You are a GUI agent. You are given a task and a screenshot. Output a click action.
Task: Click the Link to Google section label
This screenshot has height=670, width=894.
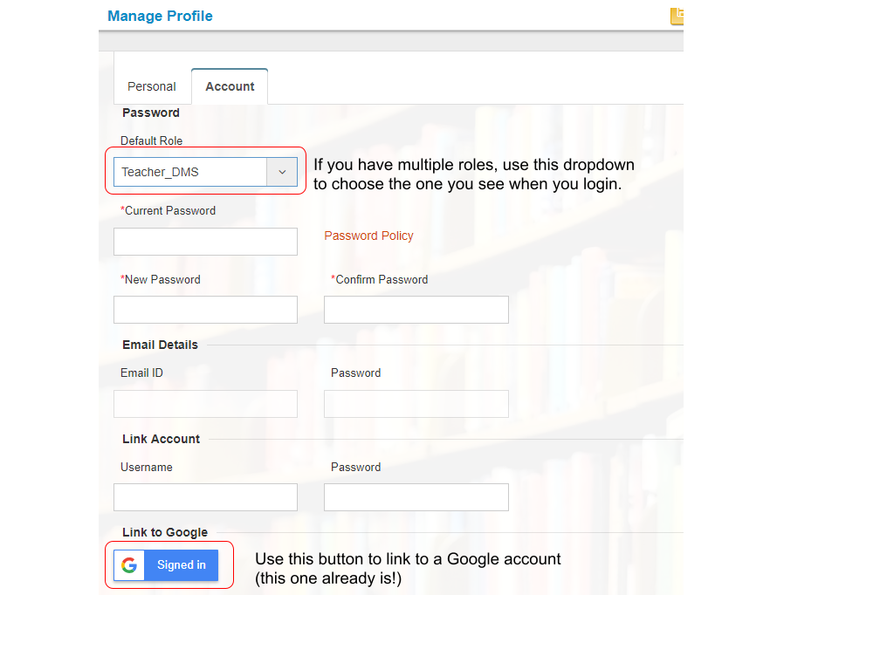click(165, 532)
